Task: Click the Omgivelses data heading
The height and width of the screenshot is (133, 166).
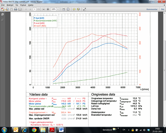Action: (x=103, y=94)
